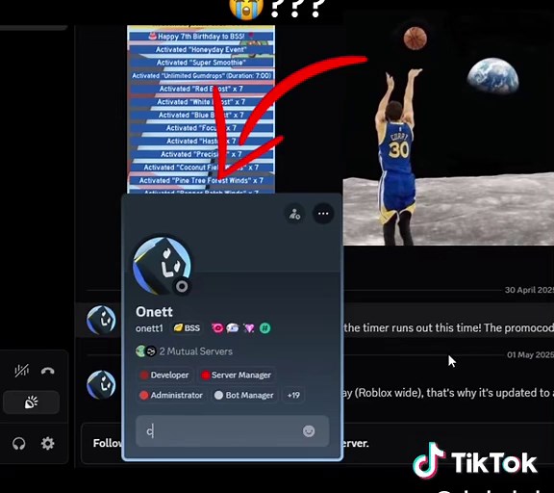Open the soundboard party icon button
The image size is (554, 493).
click(31, 402)
